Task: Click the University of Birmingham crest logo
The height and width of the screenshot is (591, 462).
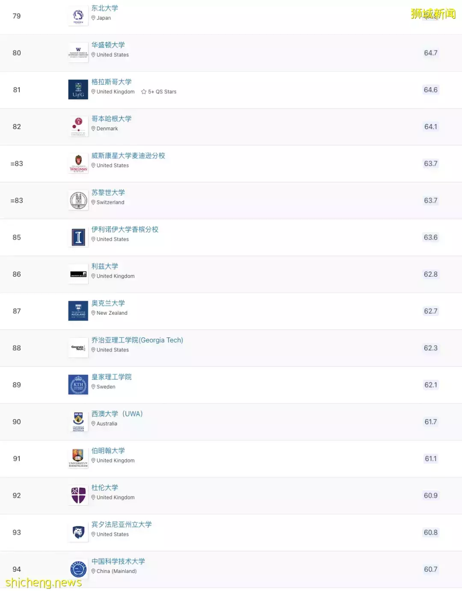Action: [78, 458]
